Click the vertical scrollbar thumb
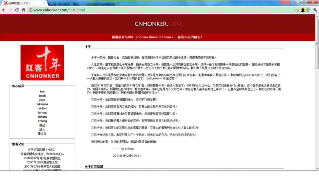 click(317, 44)
